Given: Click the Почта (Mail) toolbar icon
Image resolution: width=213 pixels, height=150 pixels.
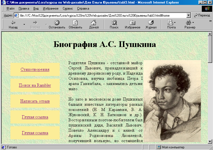Looking at the screenshot, I should click(170, 22).
